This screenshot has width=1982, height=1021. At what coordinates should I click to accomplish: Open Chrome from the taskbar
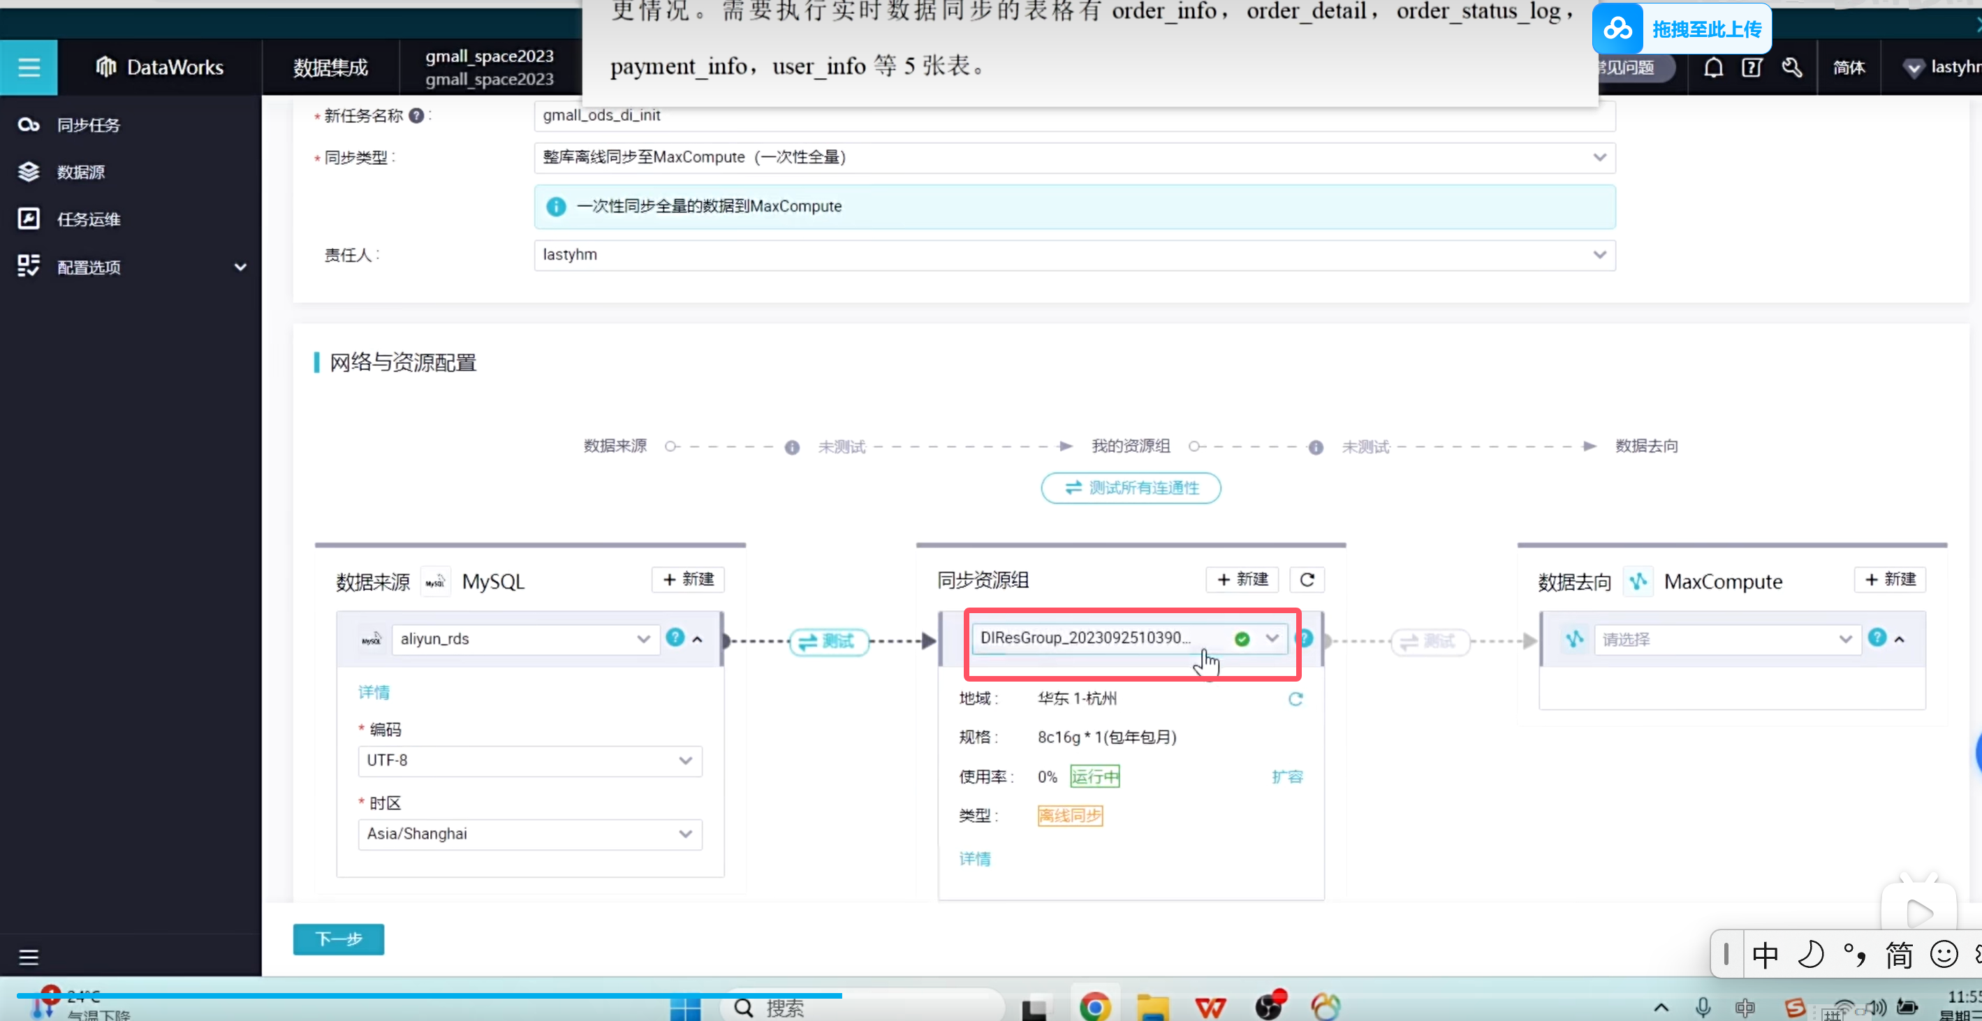[x=1094, y=1006]
